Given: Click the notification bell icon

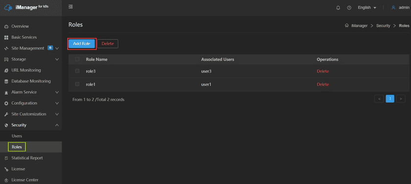Looking at the screenshot, I should click(x=338, y=8).
